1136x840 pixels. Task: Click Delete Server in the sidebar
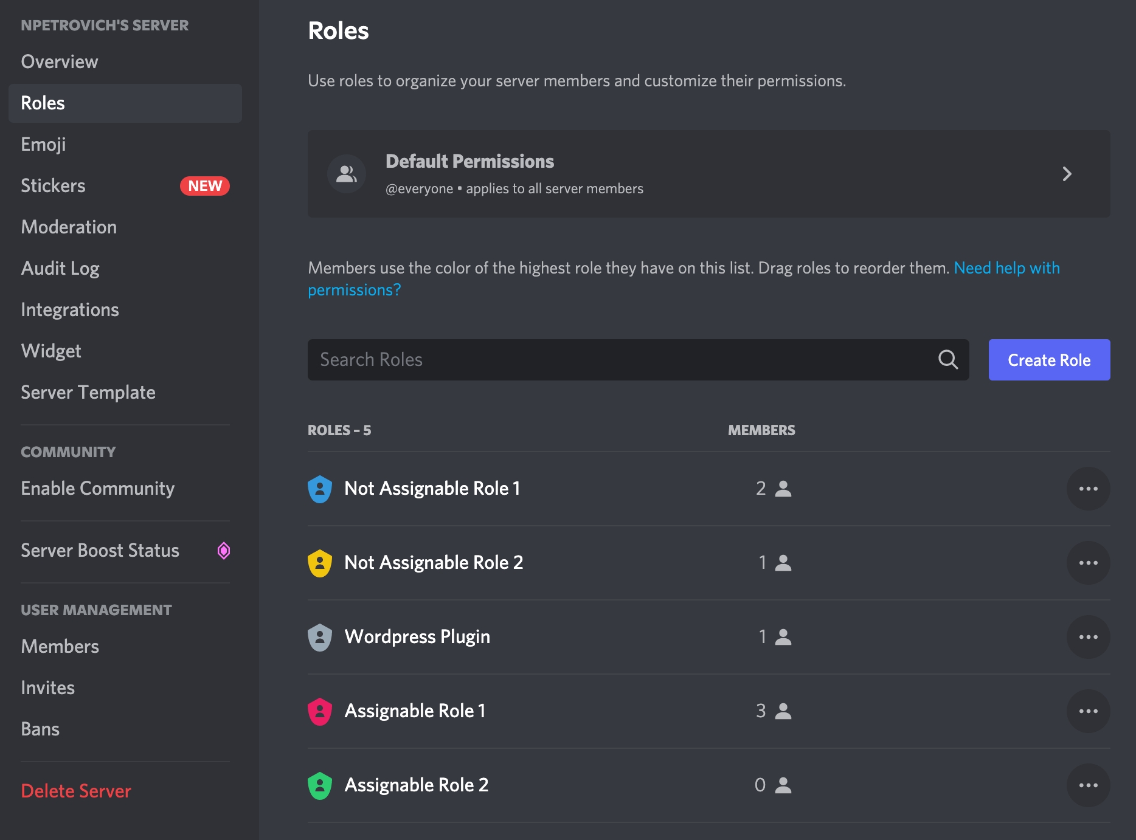pyautogui.click(x=76, y=791)
